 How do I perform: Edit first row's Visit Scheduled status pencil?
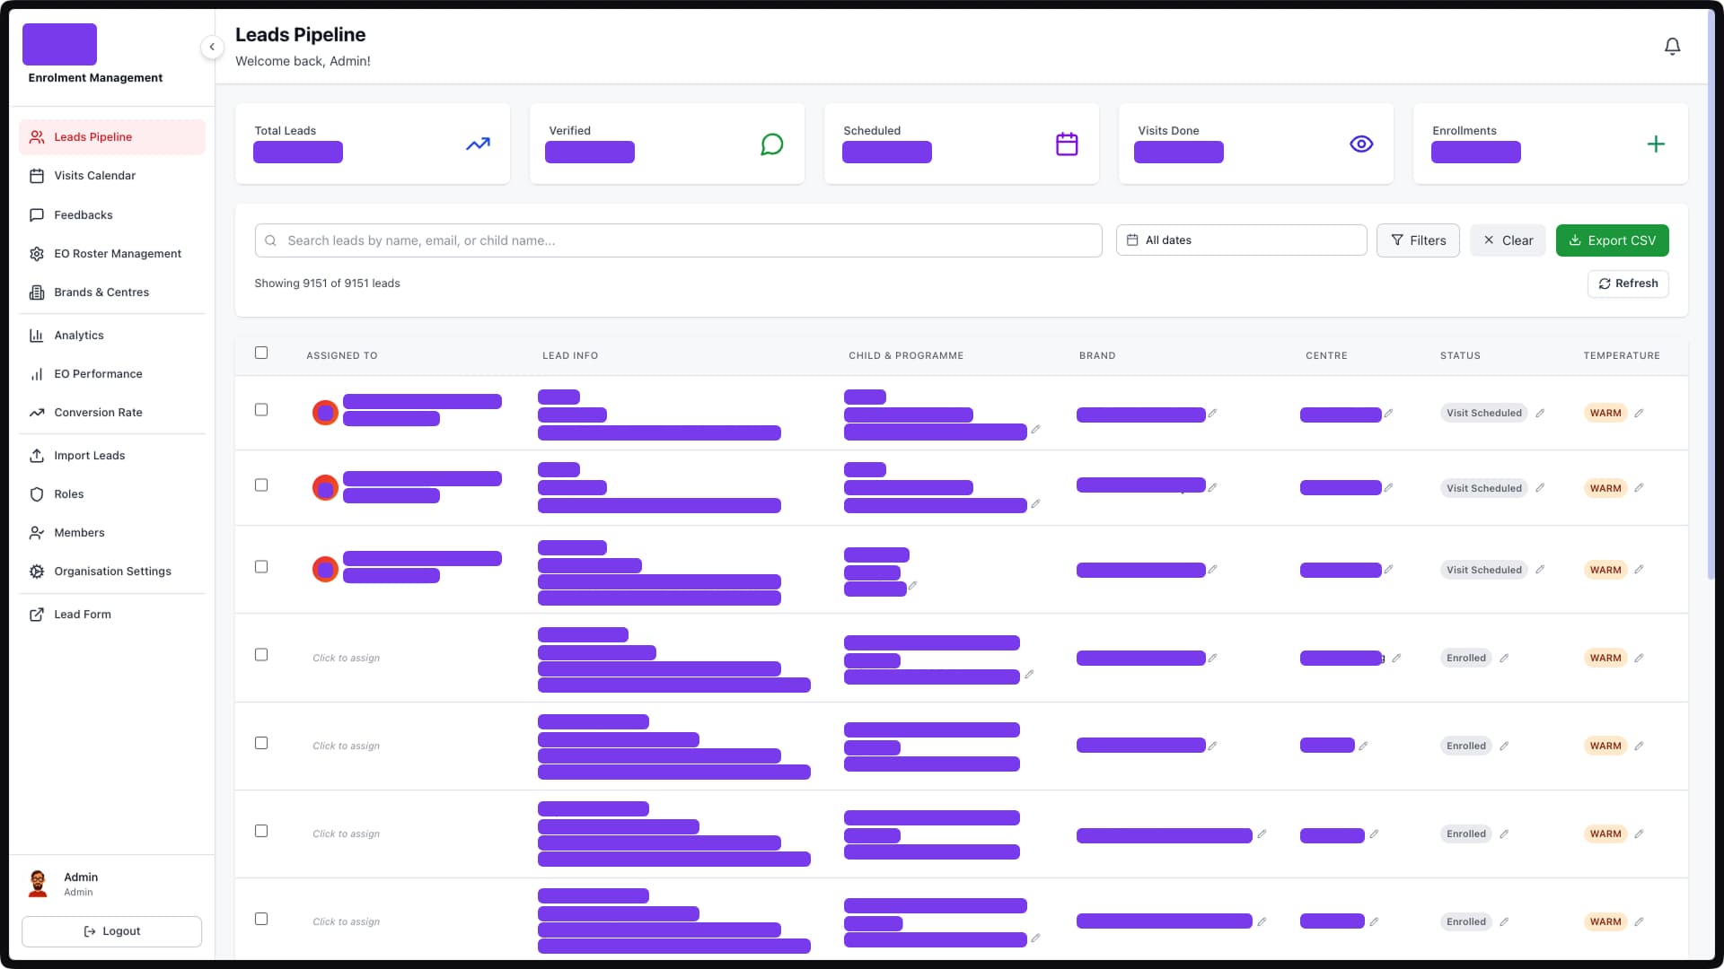pyautogui.click(x=1540, y=413)
